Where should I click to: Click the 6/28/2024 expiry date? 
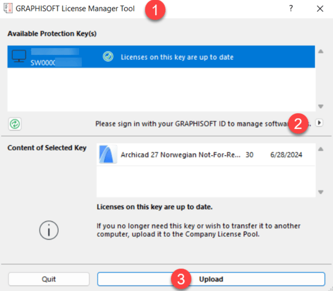tap(286, 155)
